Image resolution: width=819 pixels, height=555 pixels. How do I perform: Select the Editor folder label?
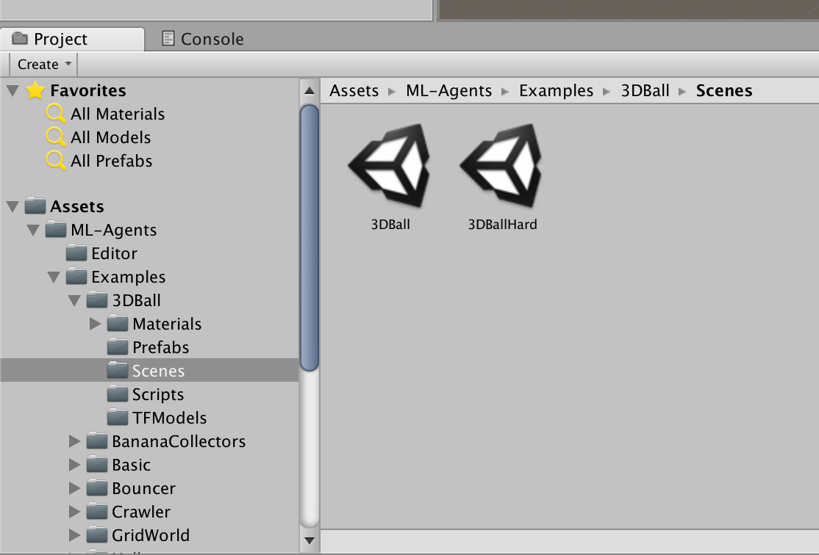[114, 253]
